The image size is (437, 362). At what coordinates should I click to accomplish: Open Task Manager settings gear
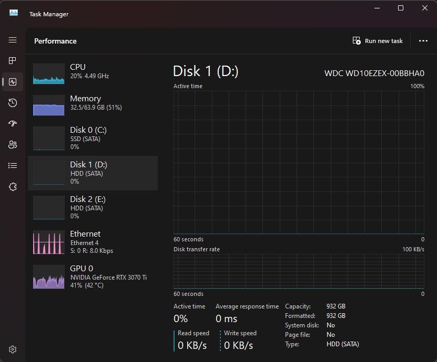(x=13, y=349)
